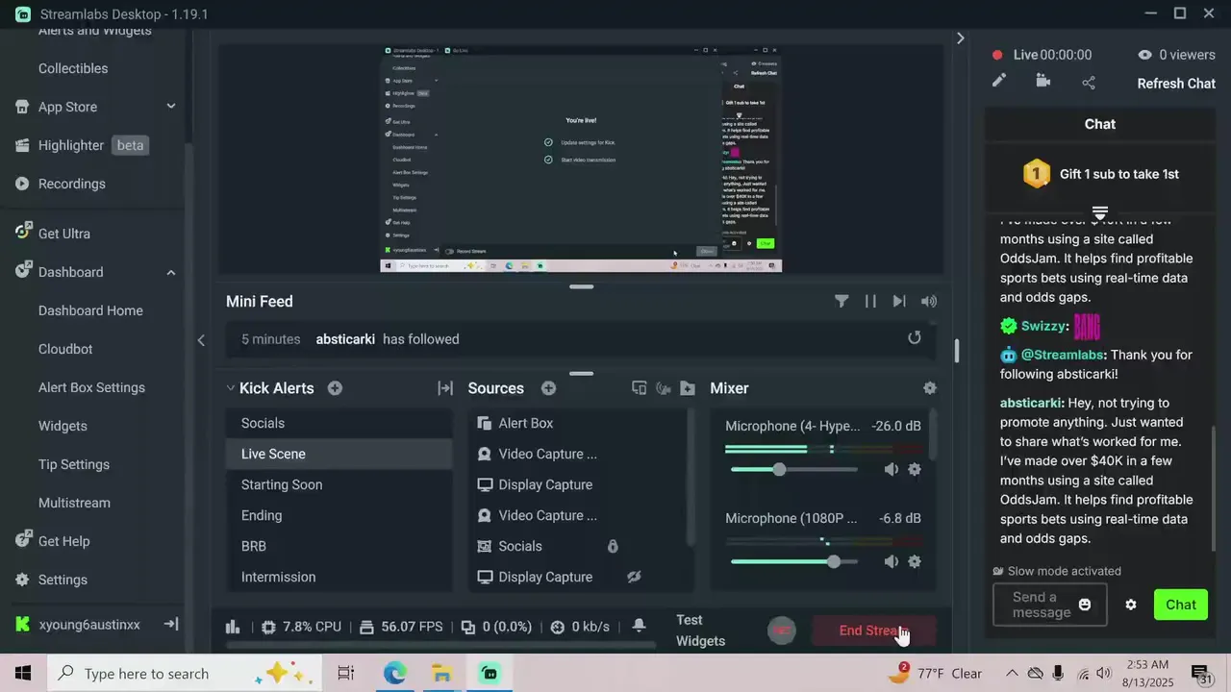1231x692 pixels.
Task: Open the Mixer settings gear
Action: click(929, 388)
